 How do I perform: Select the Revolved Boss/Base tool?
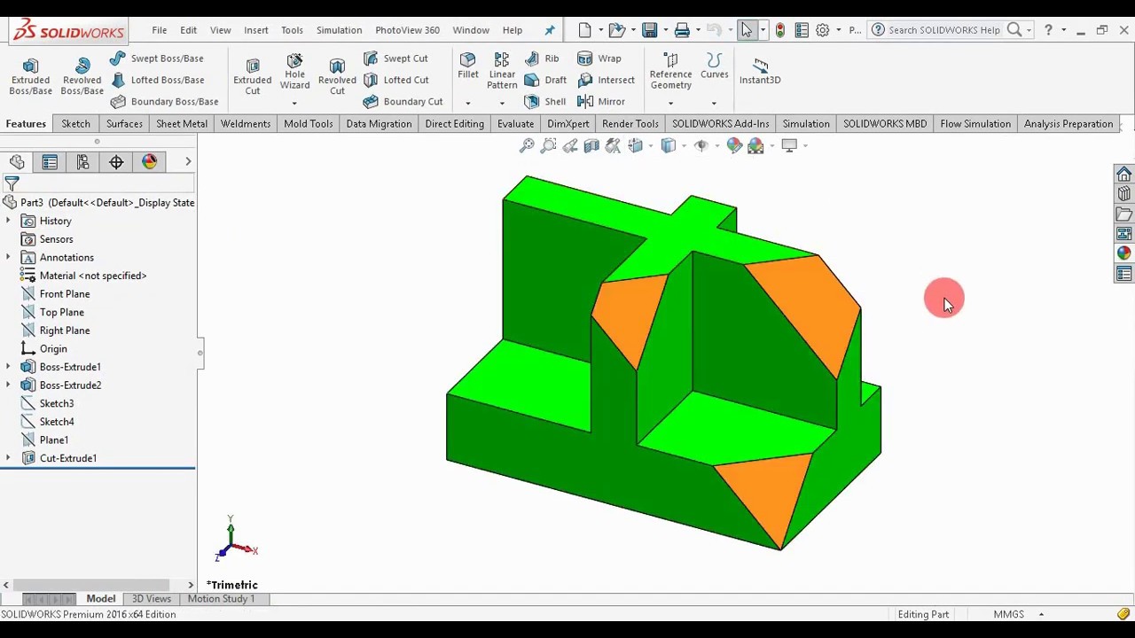point(82,76)
